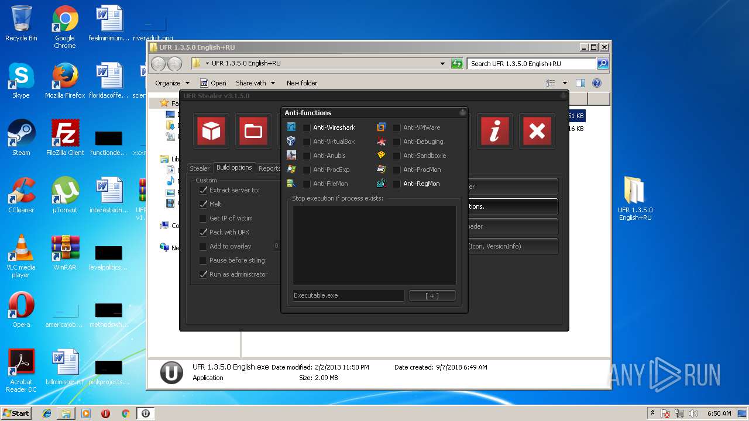Open Acrobat Reader DC desktop shortcut
The width and height of the screenshot is (749, 421).
(x=21, y=371)
